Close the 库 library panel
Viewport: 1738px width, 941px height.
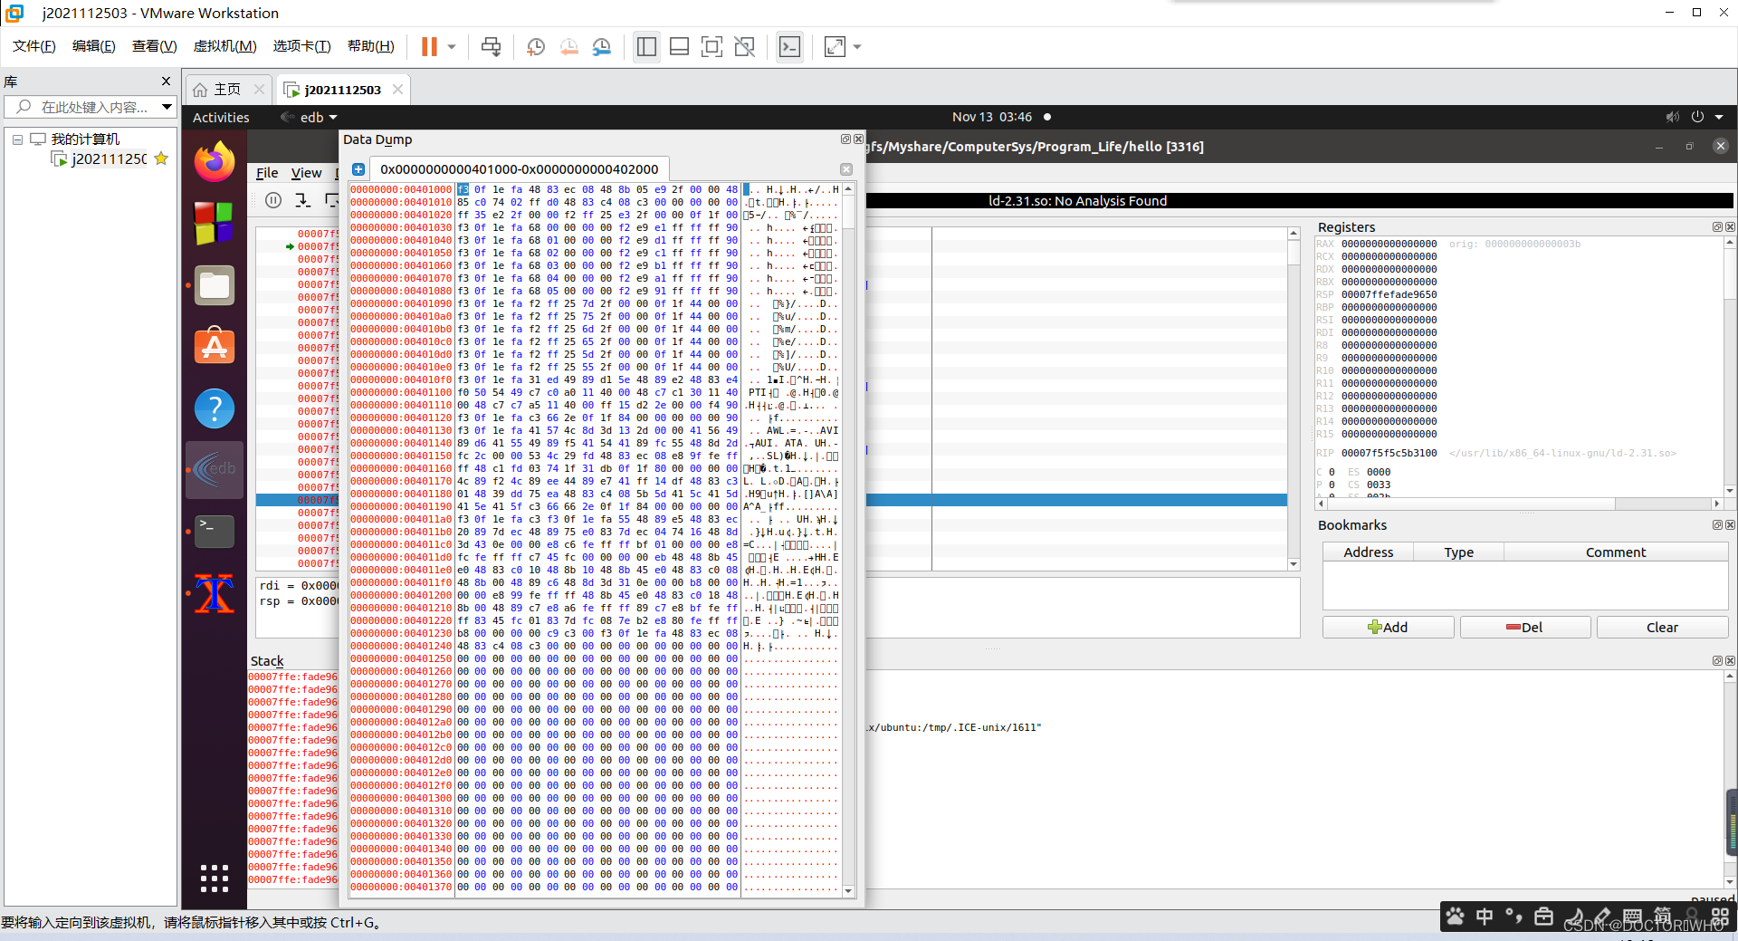point(166,82)
